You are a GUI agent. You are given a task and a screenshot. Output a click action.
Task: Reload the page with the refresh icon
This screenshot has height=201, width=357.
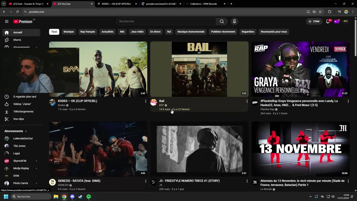click(x=17, y=12)
